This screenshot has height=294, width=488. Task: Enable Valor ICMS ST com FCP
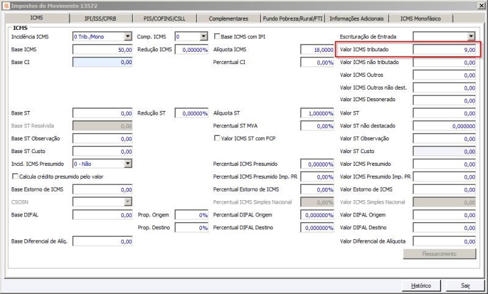pyautogui.click(x=217, y=138)
